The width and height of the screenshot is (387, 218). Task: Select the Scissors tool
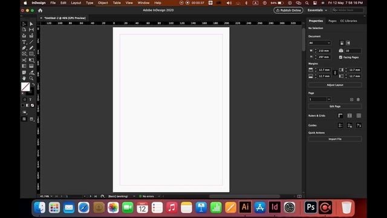24,60
